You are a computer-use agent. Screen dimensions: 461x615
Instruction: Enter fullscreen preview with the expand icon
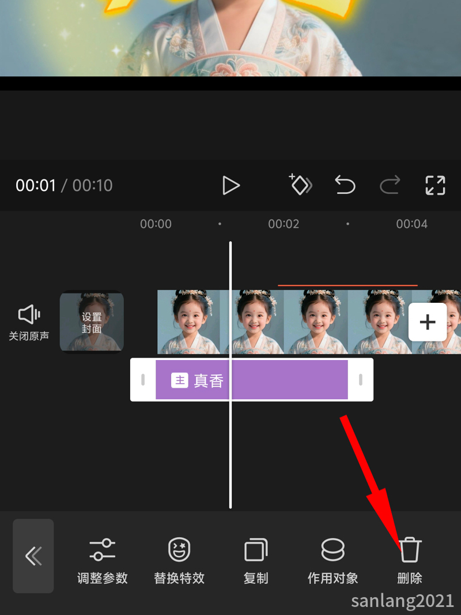point(435,185)
